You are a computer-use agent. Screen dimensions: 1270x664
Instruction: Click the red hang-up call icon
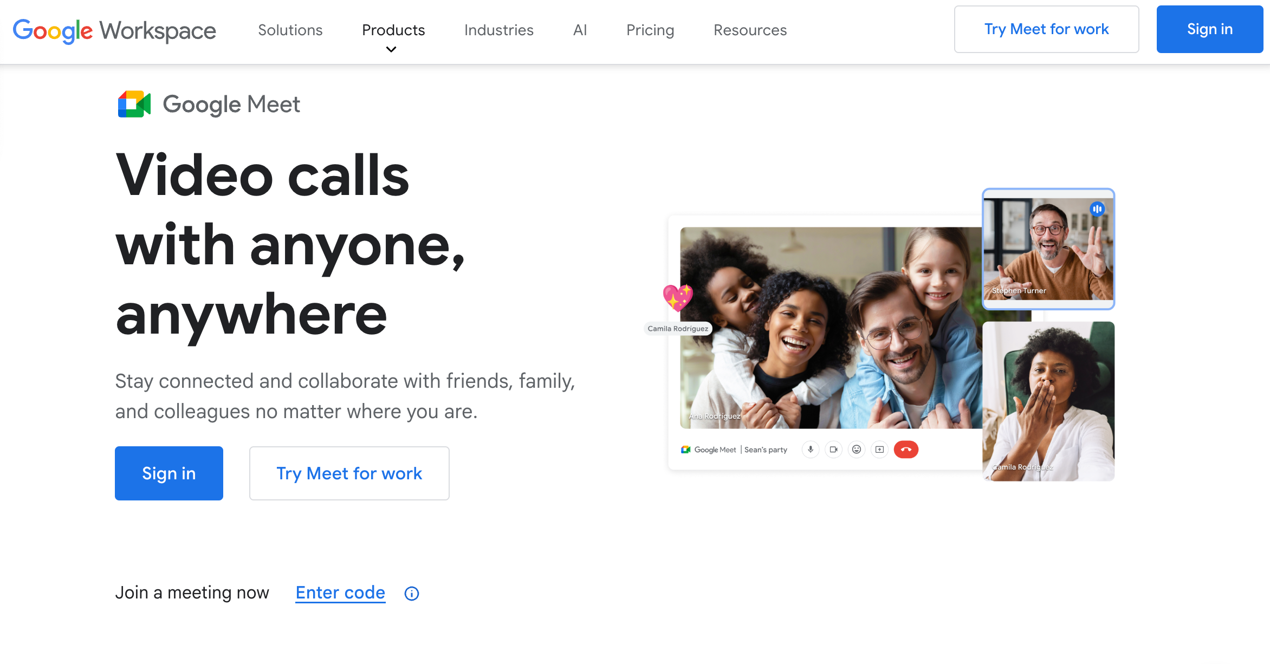[906, 450]
